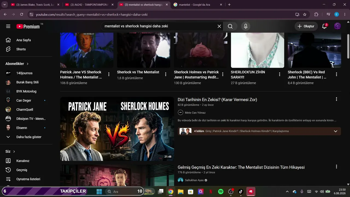The image size is (350, 197).
Task: Open options for SHERLOCK'UN ZİHİN SARAYI short
Action: pyautogui.click(x=279, y=74)
